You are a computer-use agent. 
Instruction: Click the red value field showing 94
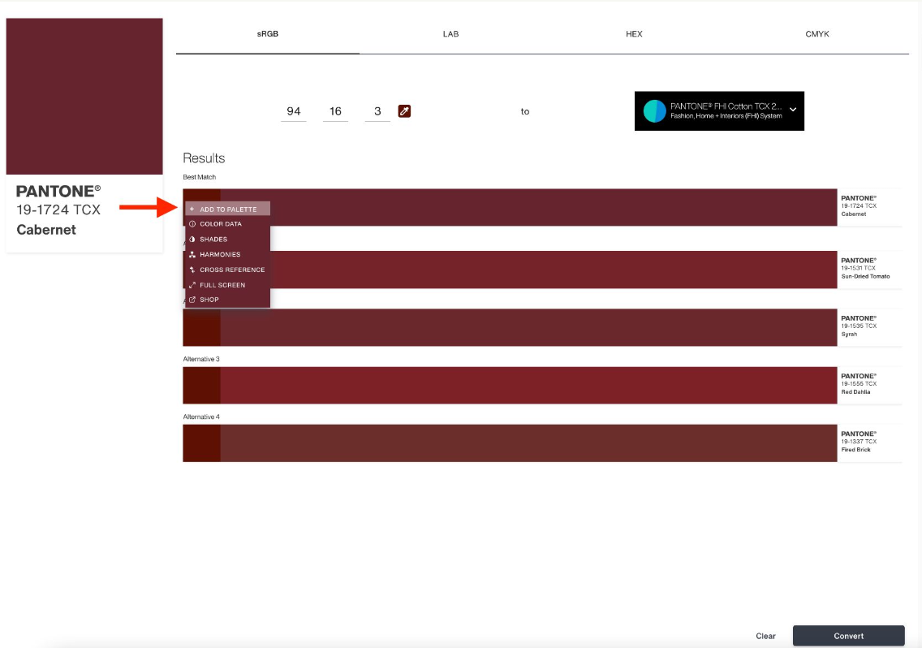click(294, 112)
